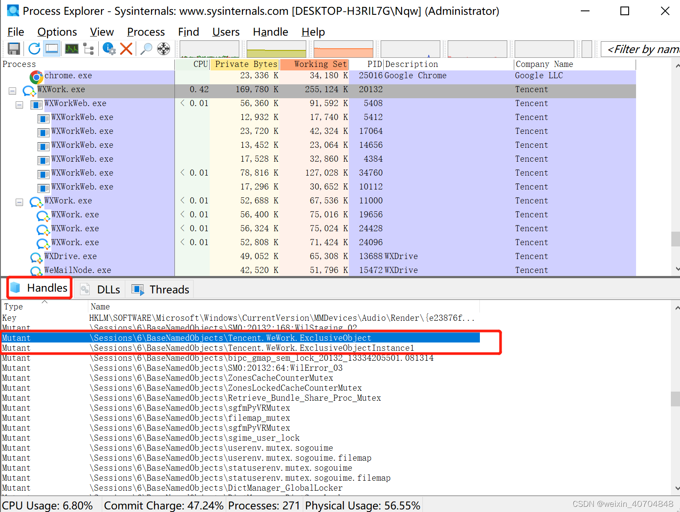Switch to the Threads tab
This screenshot has height=512, width=680.
coord(161,289)
